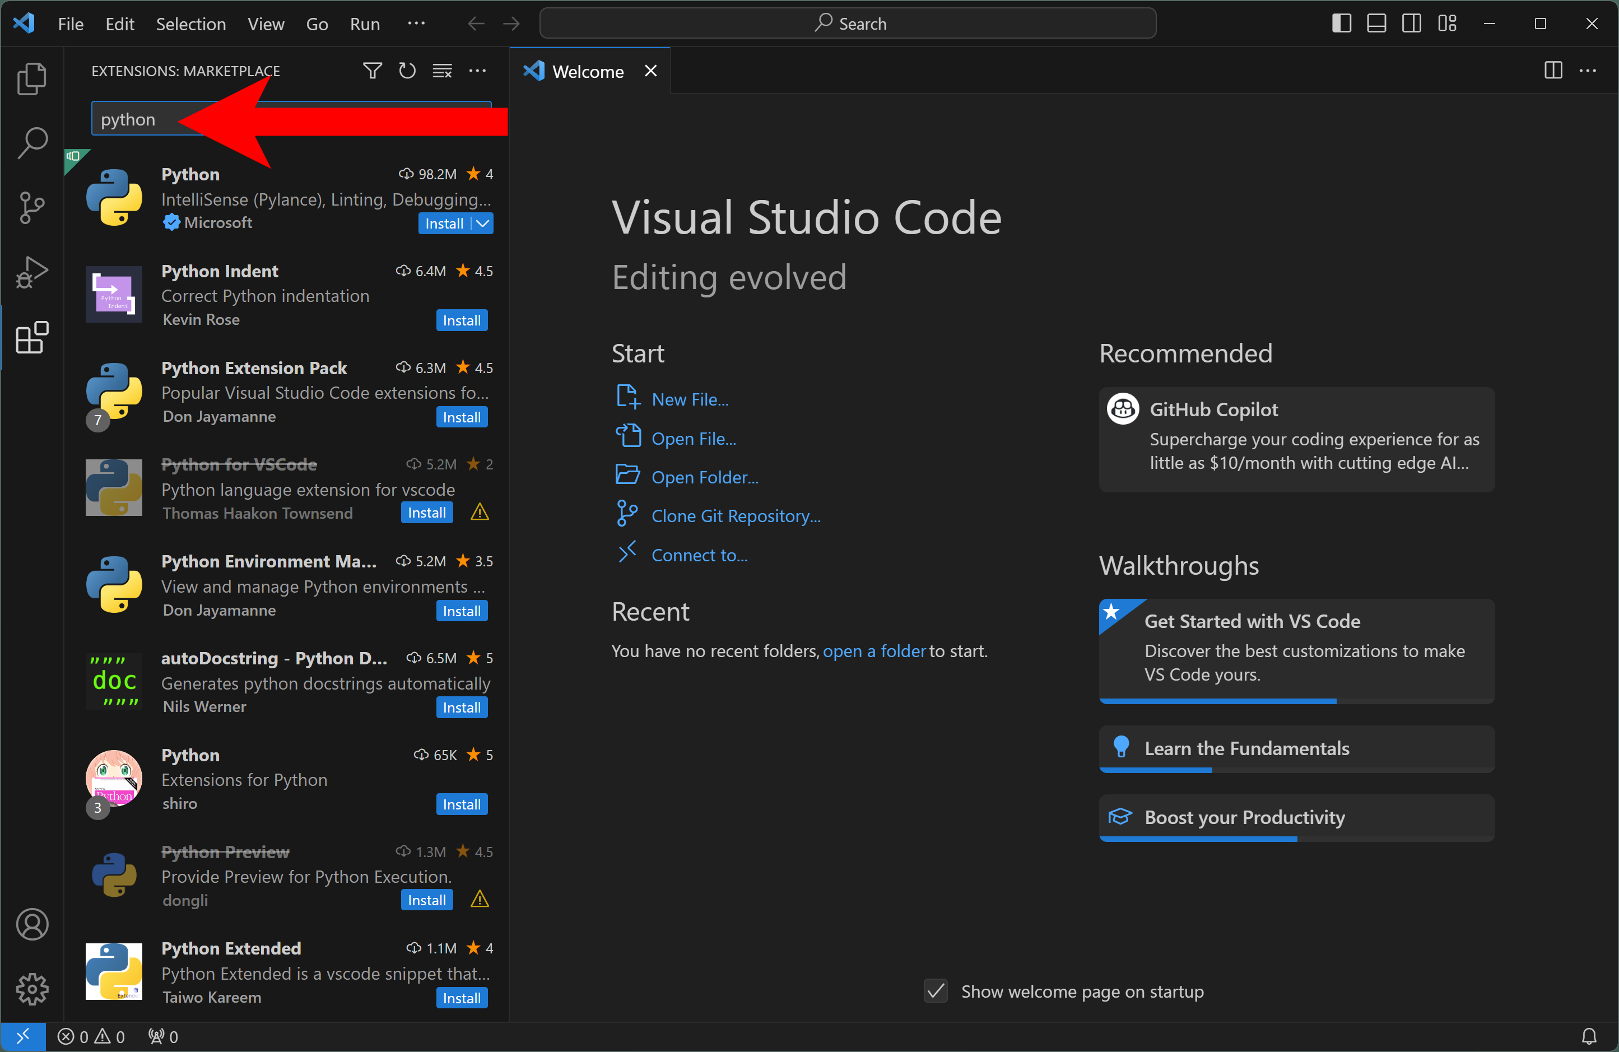This screenshot has width=1619, height=1052.
Task: Open the Source Control view
Action: (32, 208)
